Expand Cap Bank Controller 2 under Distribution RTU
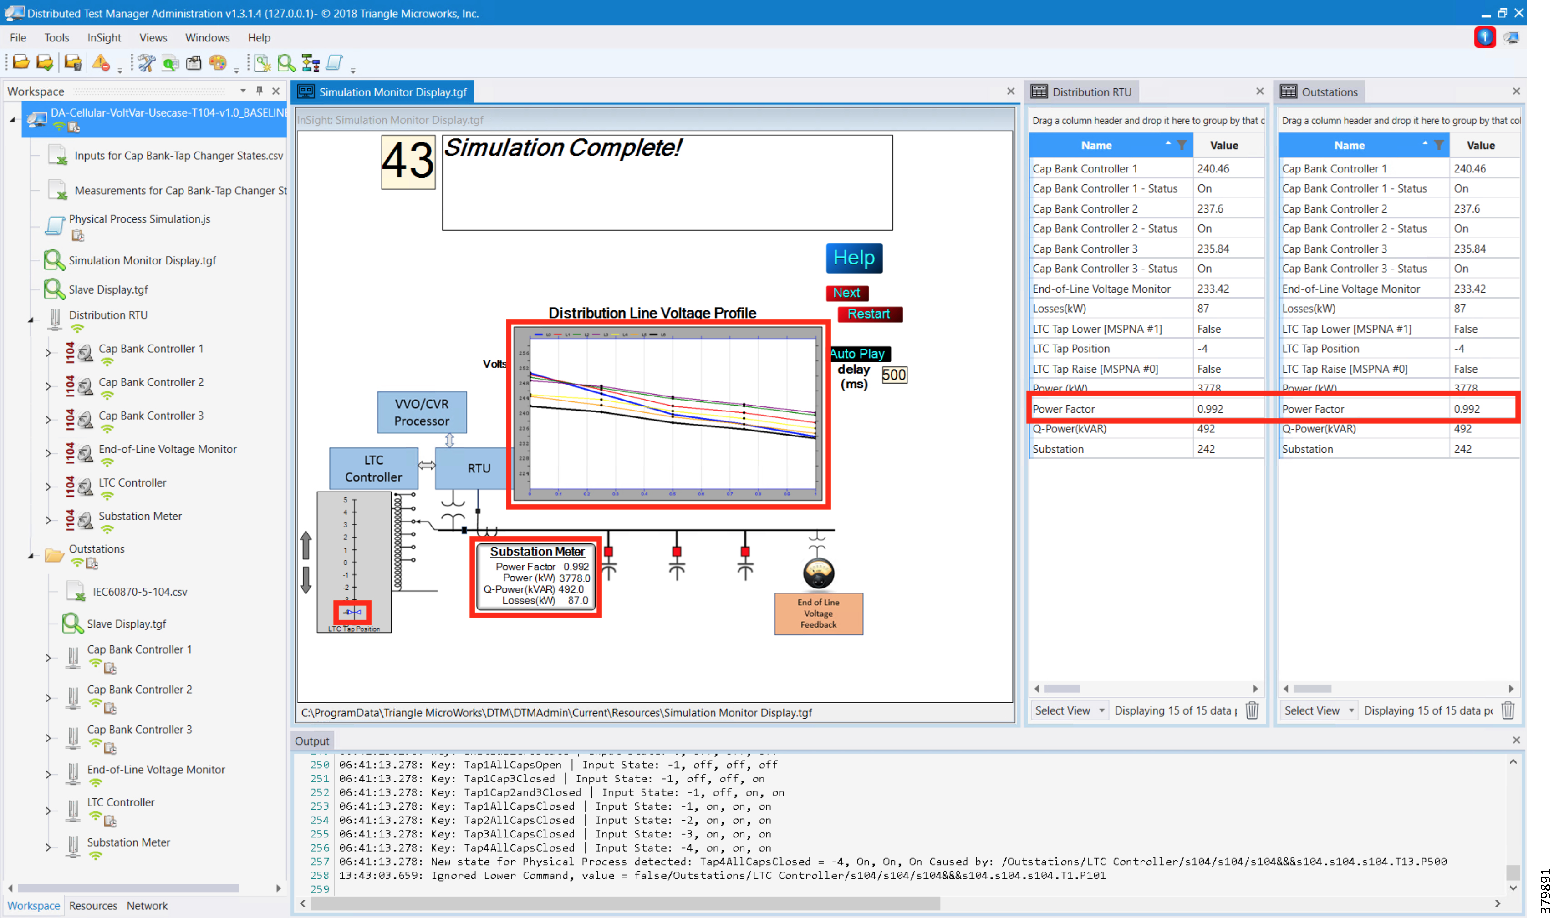Screen dimensions: 1554x918 (x=48, y=386)
